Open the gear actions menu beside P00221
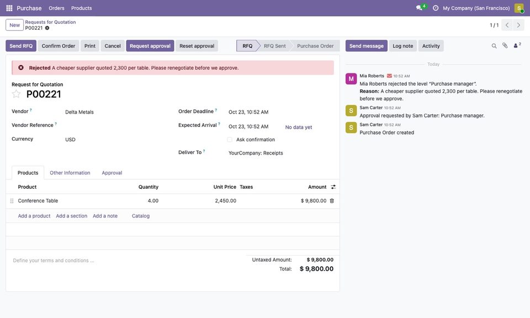 click(x=47, y=28)
